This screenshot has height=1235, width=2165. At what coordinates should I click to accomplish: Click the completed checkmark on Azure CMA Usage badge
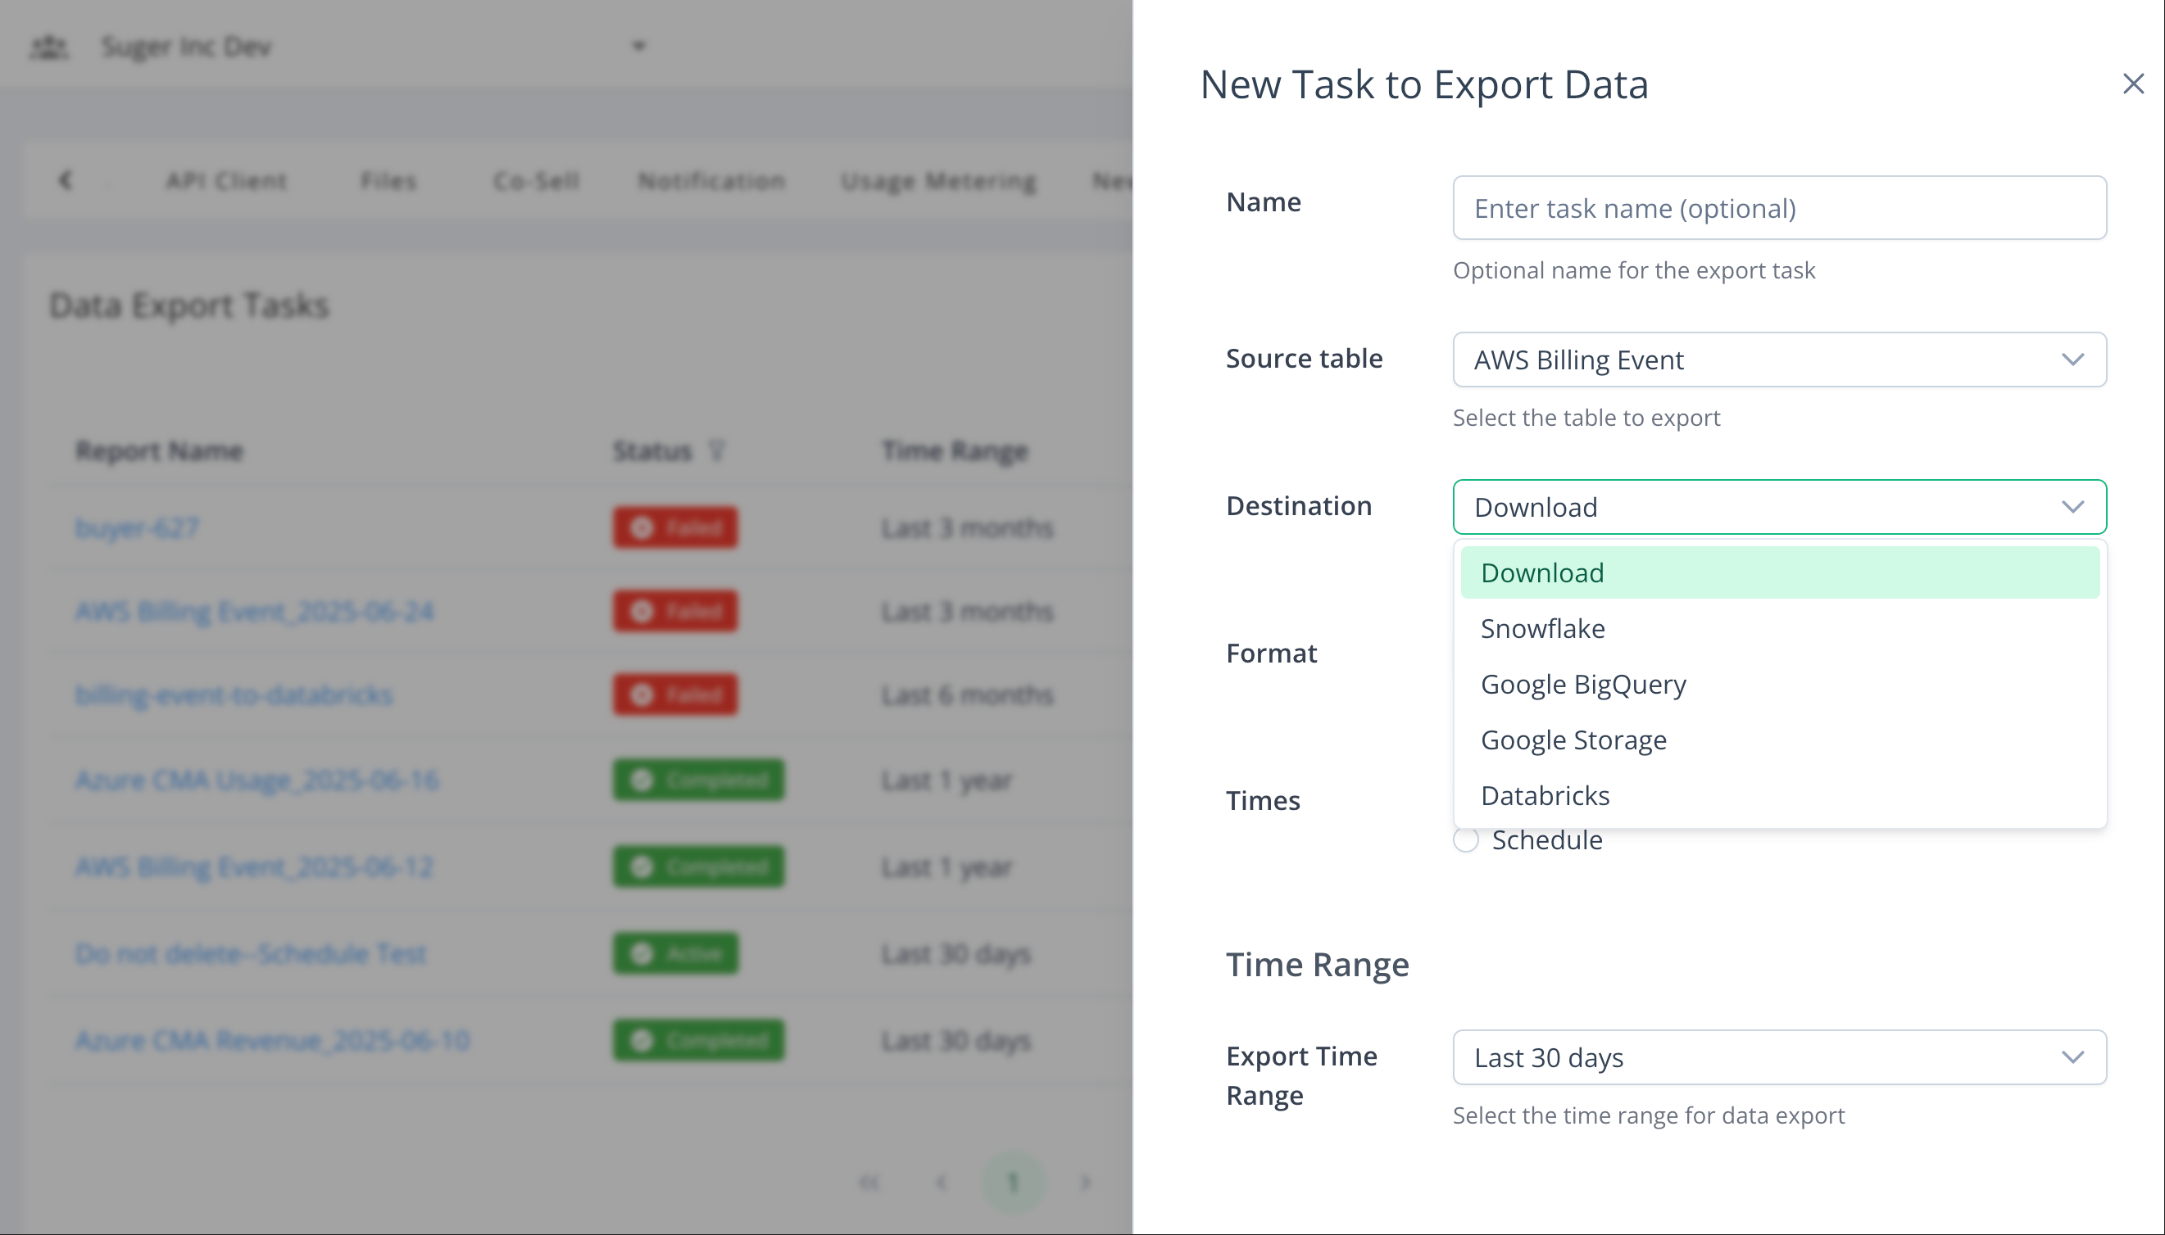coord(642,780)
